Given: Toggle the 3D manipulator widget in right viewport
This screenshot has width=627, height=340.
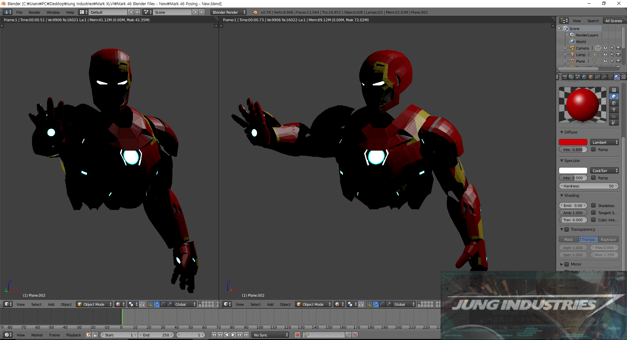Looking at the screenshot, I should 369,304.
